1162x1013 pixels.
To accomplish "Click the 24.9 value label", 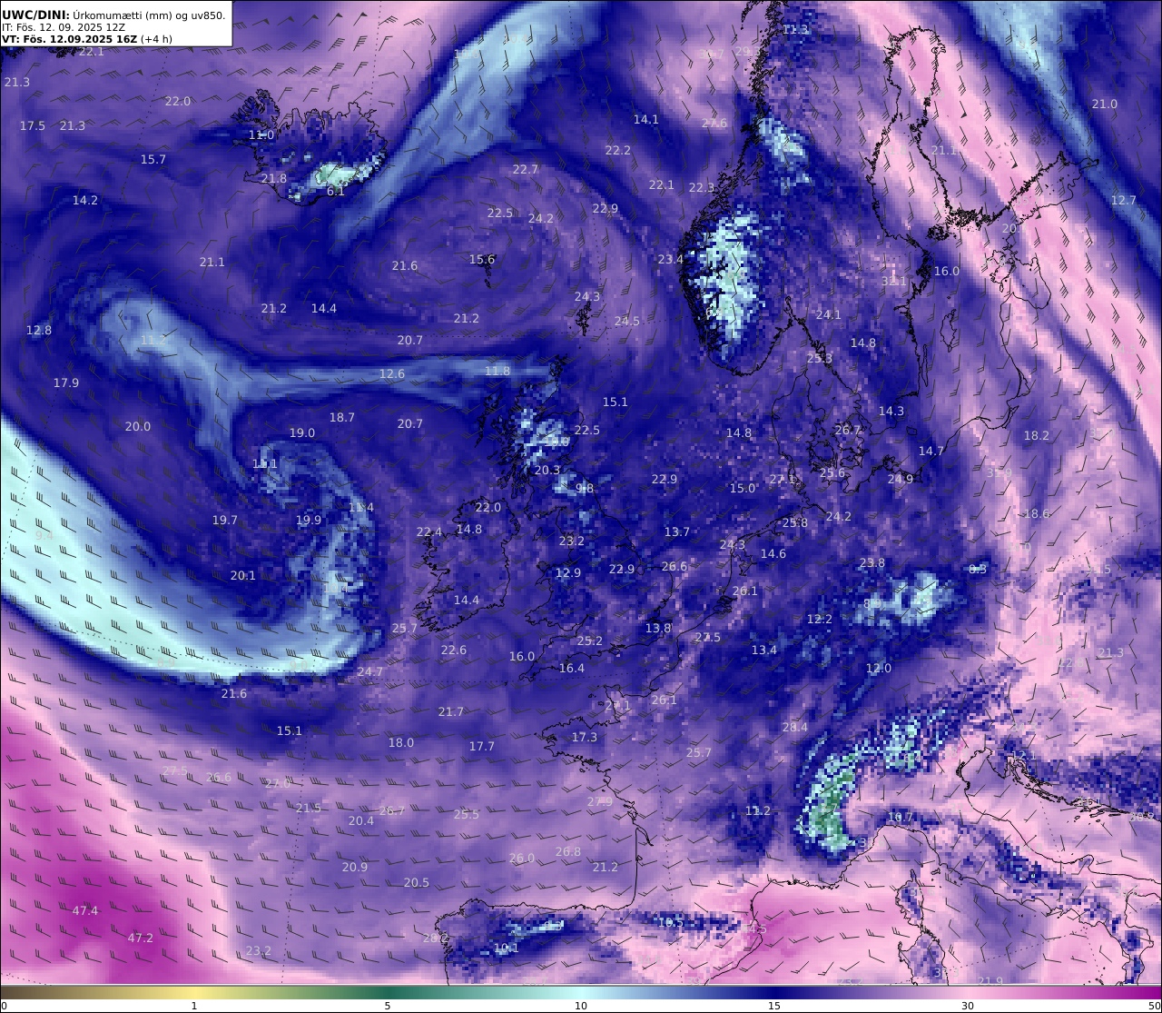I will coord(901,479).
